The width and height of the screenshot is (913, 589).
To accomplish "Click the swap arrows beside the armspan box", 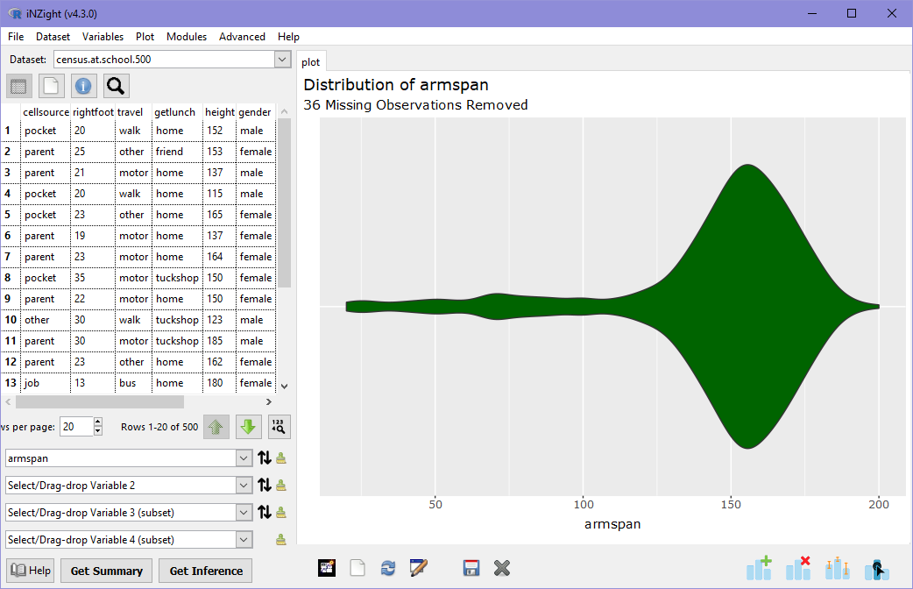I will [265, 458].
